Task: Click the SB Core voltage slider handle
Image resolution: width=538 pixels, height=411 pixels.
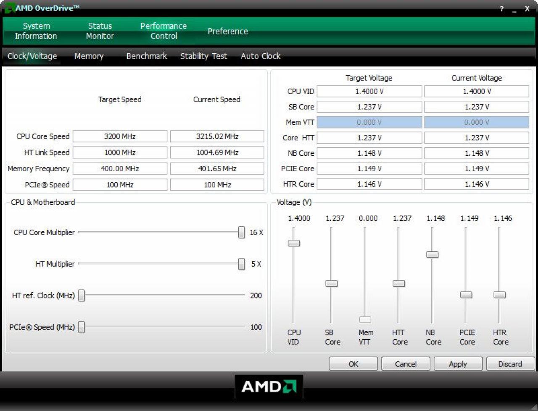Action: click(332, 283)
